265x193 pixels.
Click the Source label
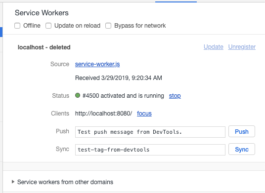60,64
